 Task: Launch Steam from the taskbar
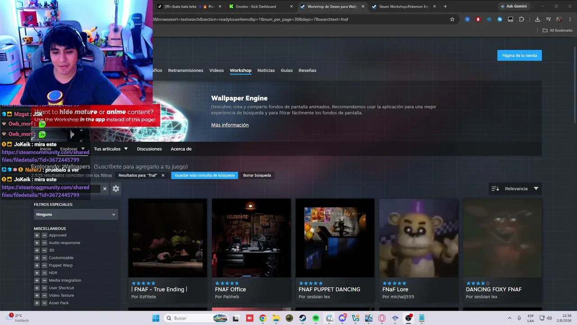click(x=302, y=318)
